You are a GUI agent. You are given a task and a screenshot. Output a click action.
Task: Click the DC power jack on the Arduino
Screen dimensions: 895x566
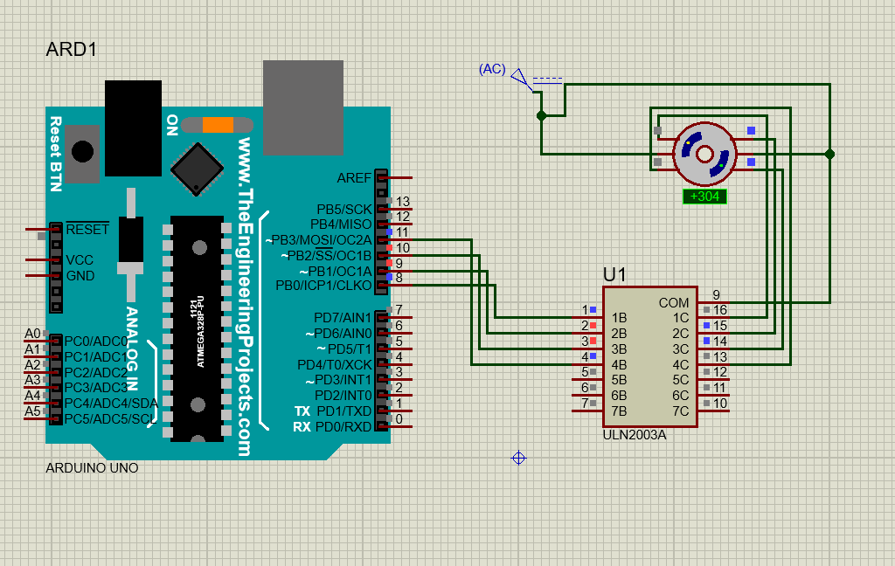coord(132,125)
